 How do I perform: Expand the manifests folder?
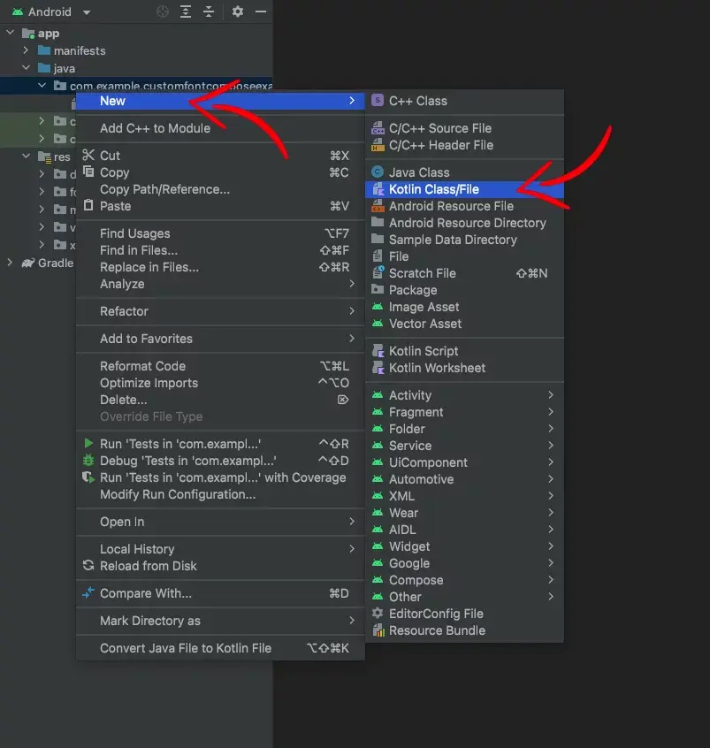coord(26,50)
